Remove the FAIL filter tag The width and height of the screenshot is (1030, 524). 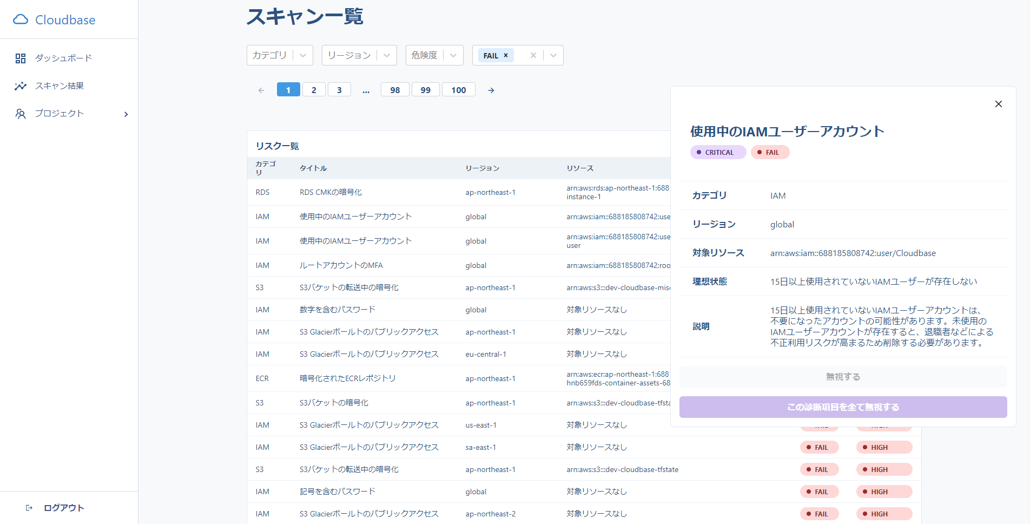tap(506, 55)
